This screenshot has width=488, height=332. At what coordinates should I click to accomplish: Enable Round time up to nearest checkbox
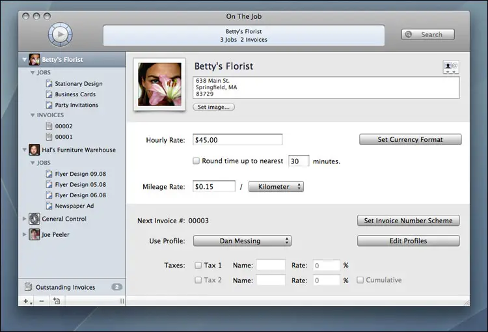click(x=196, y=161)
